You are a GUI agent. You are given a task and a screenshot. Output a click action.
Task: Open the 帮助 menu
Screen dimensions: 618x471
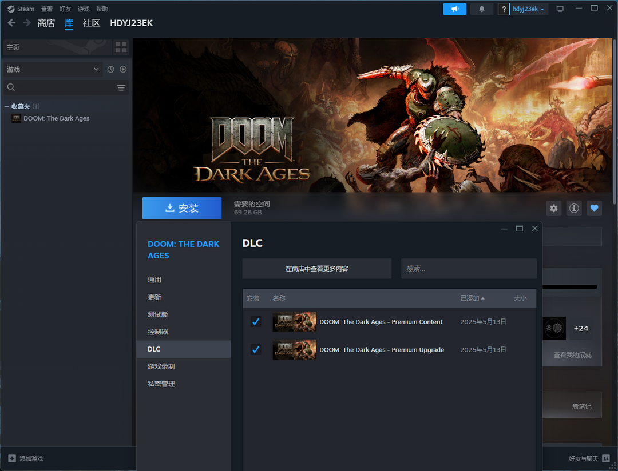point(102,9)
